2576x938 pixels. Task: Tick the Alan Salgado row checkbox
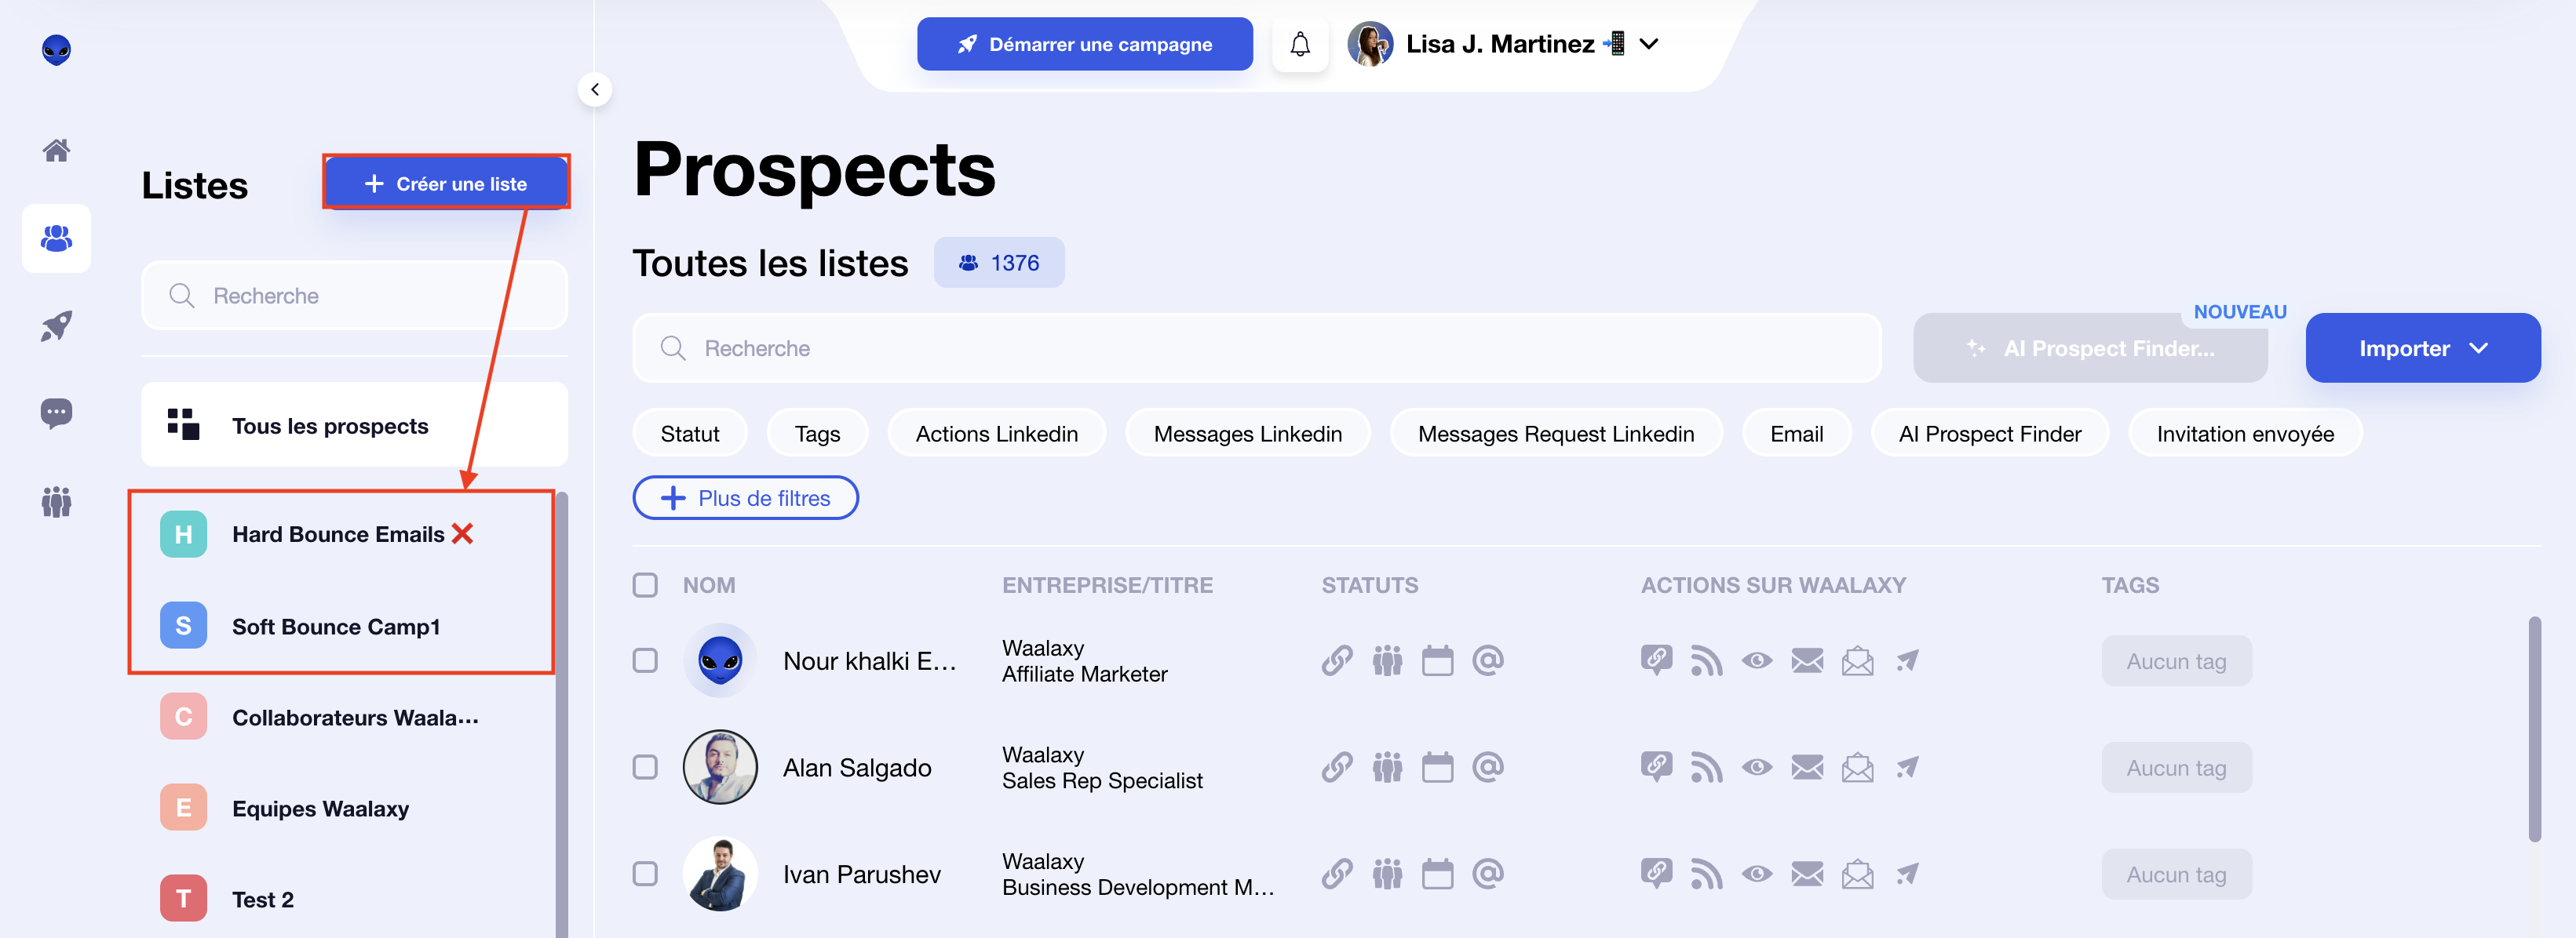coord(645,767)
